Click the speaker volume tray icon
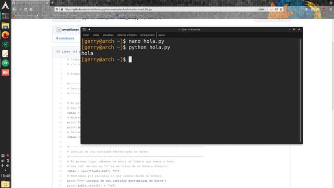Image resolution: width=334 pixels, height=188 pixels. click(8, 166)
